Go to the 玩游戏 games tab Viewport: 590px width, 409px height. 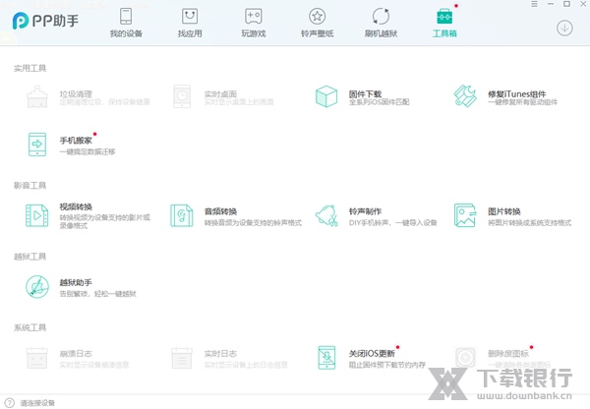coord(253,23)
